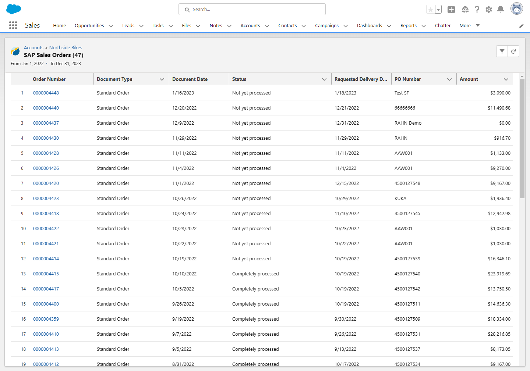
Task: Select the PO number 4500127509 cell
Action: pos(407,319)
